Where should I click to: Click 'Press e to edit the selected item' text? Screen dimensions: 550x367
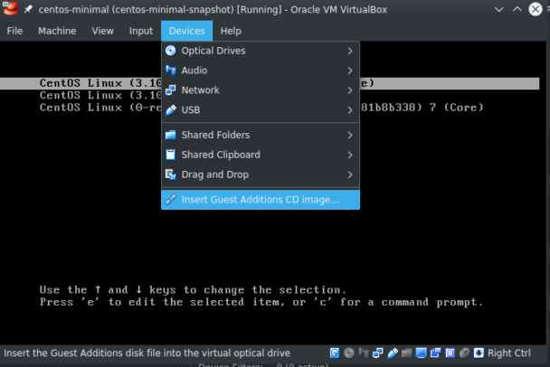coord(261,302)
